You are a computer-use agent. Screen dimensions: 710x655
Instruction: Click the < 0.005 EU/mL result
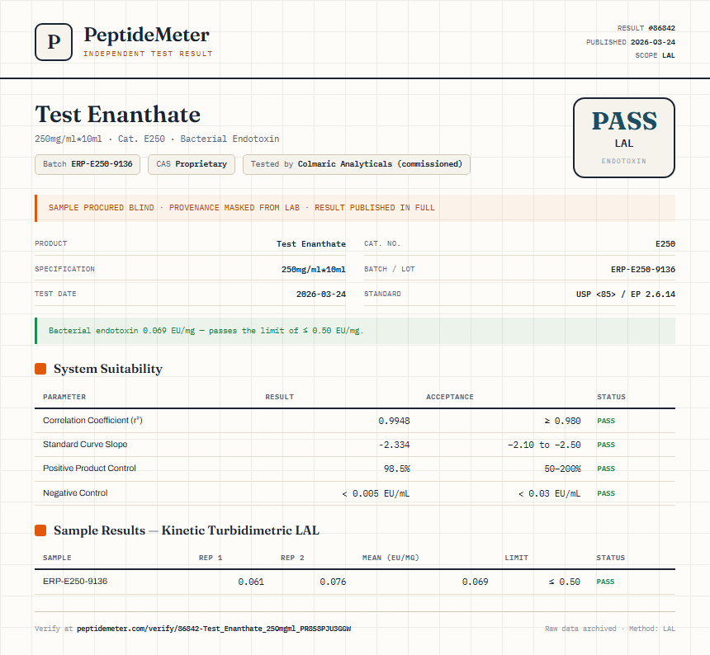(376, 493)
